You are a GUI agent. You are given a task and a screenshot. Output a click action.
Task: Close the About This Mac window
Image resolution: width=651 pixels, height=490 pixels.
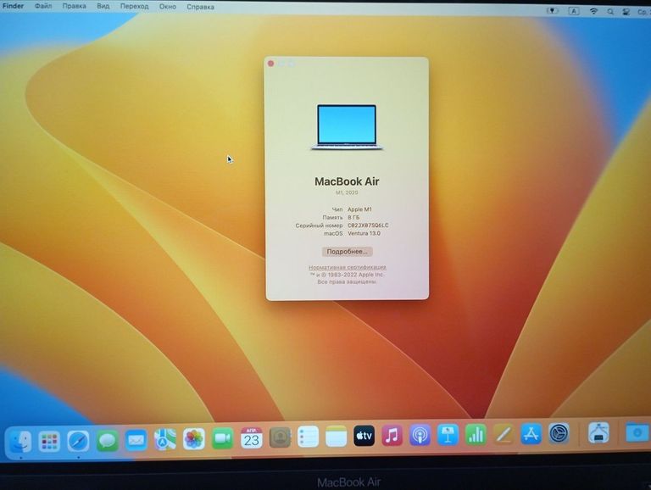point(270,64)
